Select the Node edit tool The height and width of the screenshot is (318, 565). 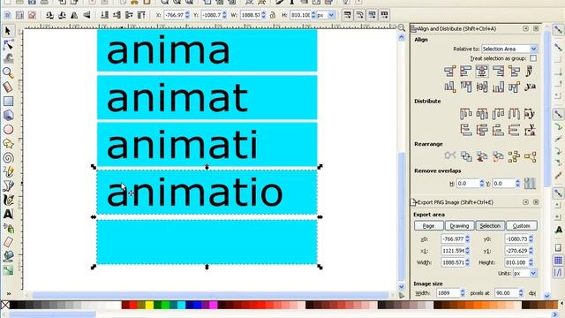coord(8,45)
